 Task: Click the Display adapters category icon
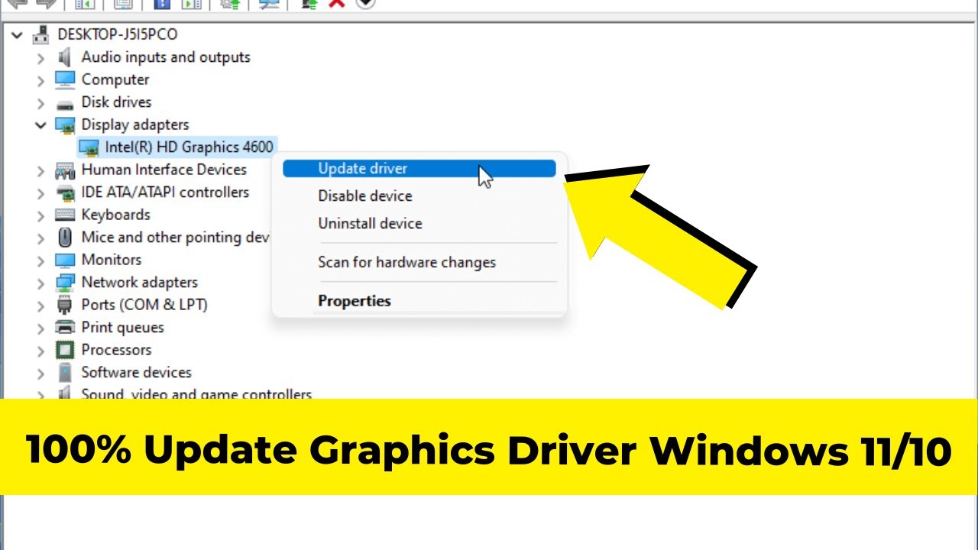tap(65, 125)
